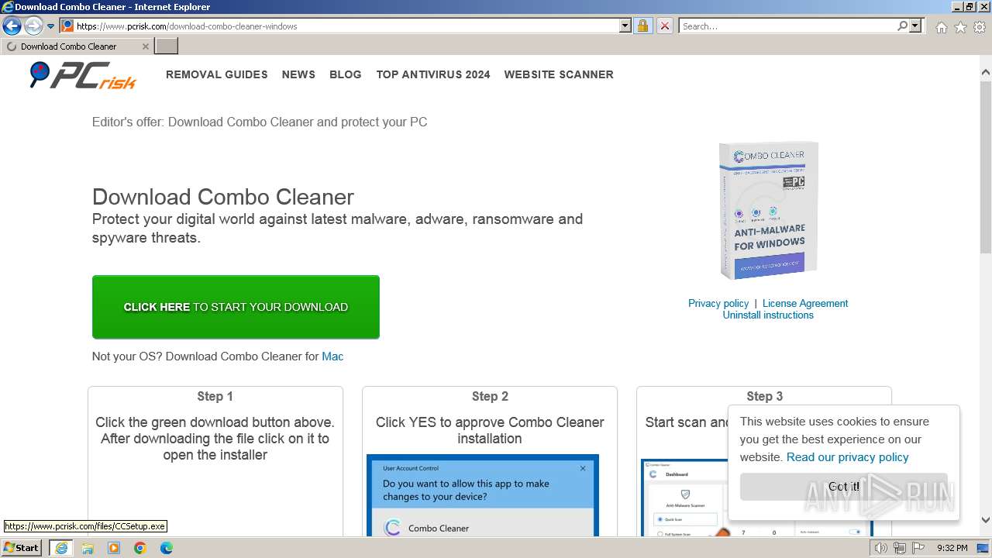Click the page scrollbar up arrow
Viewport: 992px width, 558px height.
(986, 73)
